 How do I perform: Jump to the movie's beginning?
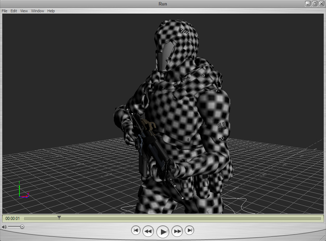tap(136, 230)
